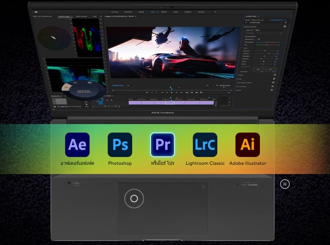The image size is (330, 245).
Task: Click the Program monitor panel title
Action: coord(119,16)
